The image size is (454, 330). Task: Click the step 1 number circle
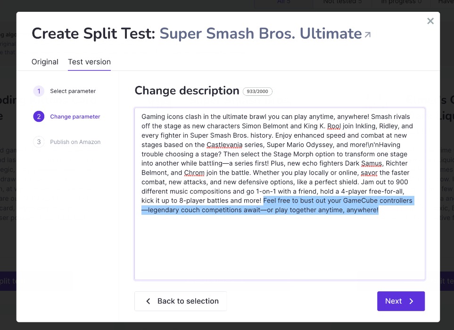pyautogui.click(x=39, y=91)
